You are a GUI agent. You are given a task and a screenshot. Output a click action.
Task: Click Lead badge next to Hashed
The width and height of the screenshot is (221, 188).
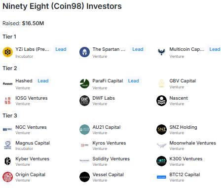pos(43,81)
